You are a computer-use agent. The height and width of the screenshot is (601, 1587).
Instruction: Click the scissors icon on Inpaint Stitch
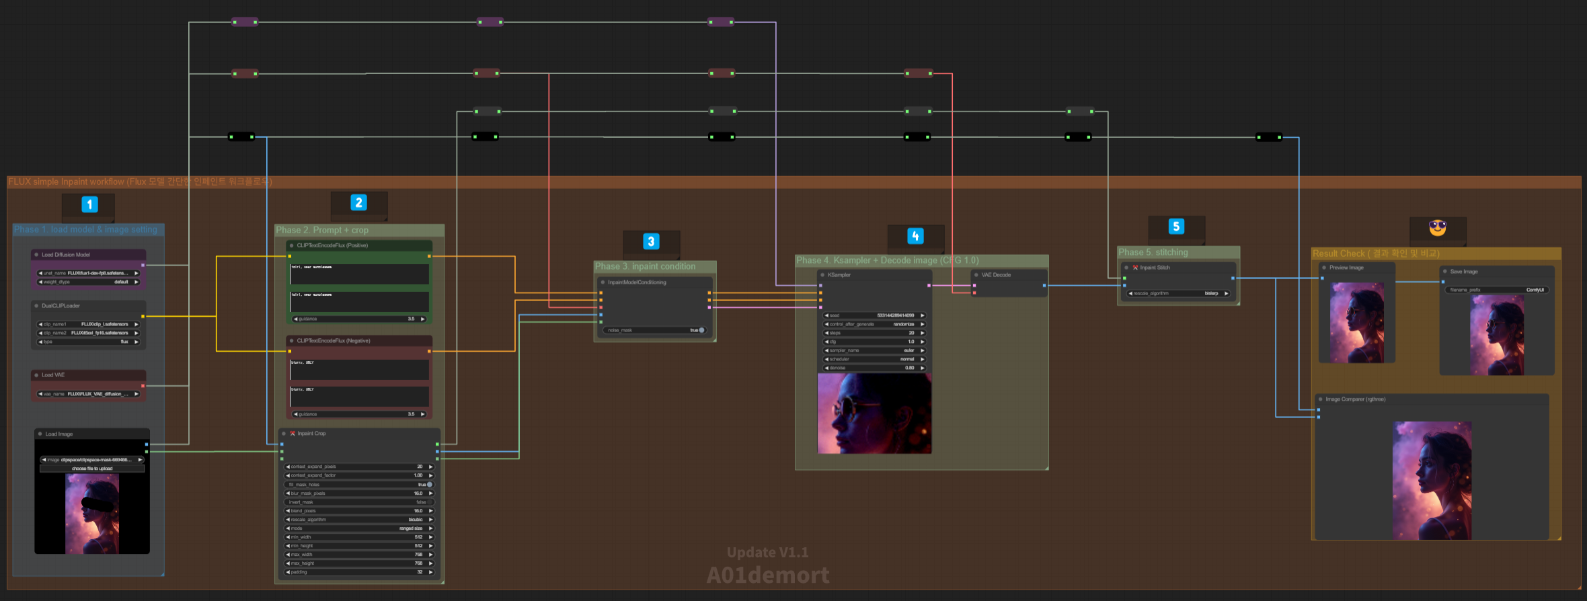[x=1135, y=268]
